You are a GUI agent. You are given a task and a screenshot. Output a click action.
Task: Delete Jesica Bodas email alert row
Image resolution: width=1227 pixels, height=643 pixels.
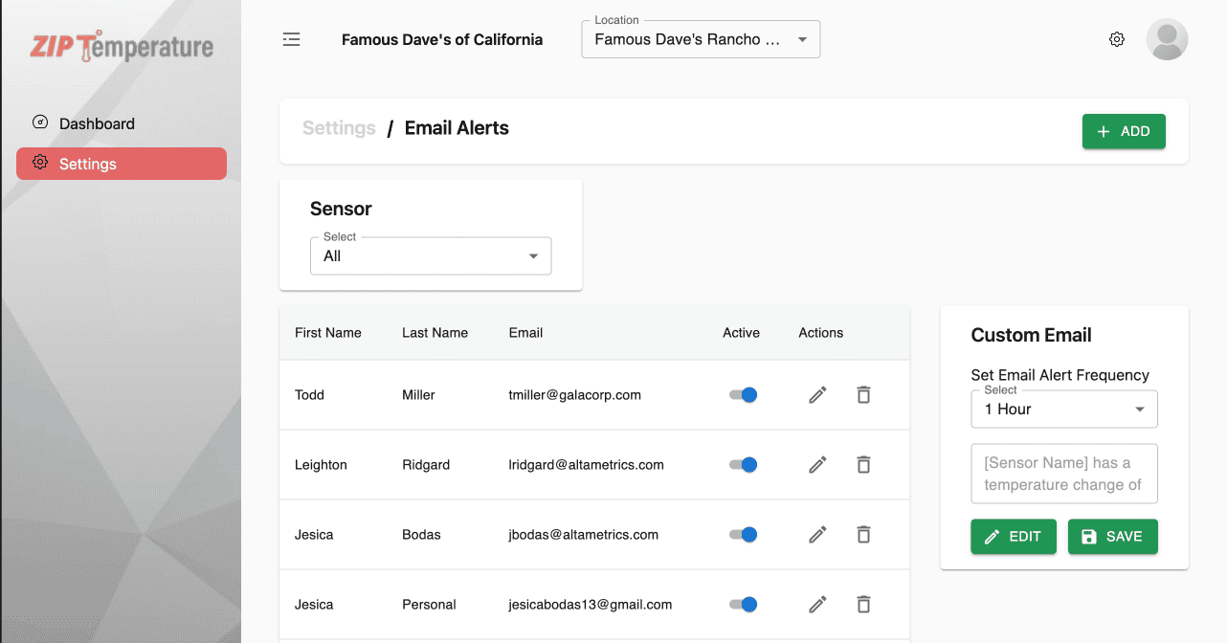[863, 535]
